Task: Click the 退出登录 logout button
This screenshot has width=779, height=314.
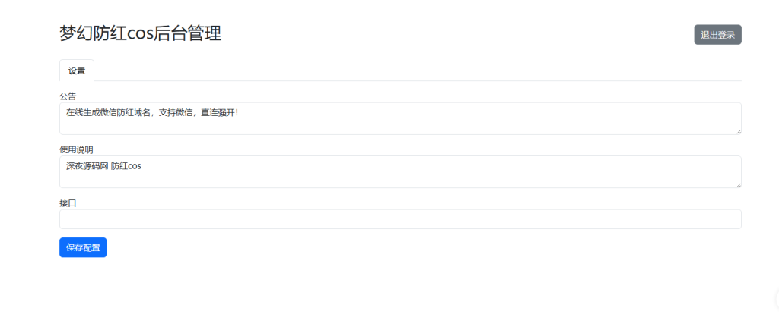Action: pyautogui.click(x=717, y=35)
